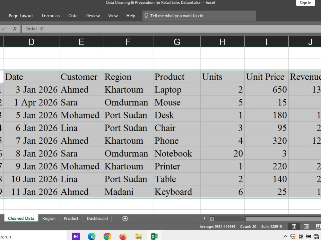Image resolution: width=321 pixels, height=240 pixels.
Task: Select the cell containing Madani
Action: click(x=128, y=192)
